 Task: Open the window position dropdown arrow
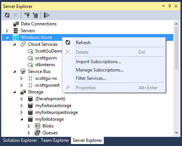tap(163, 6)
